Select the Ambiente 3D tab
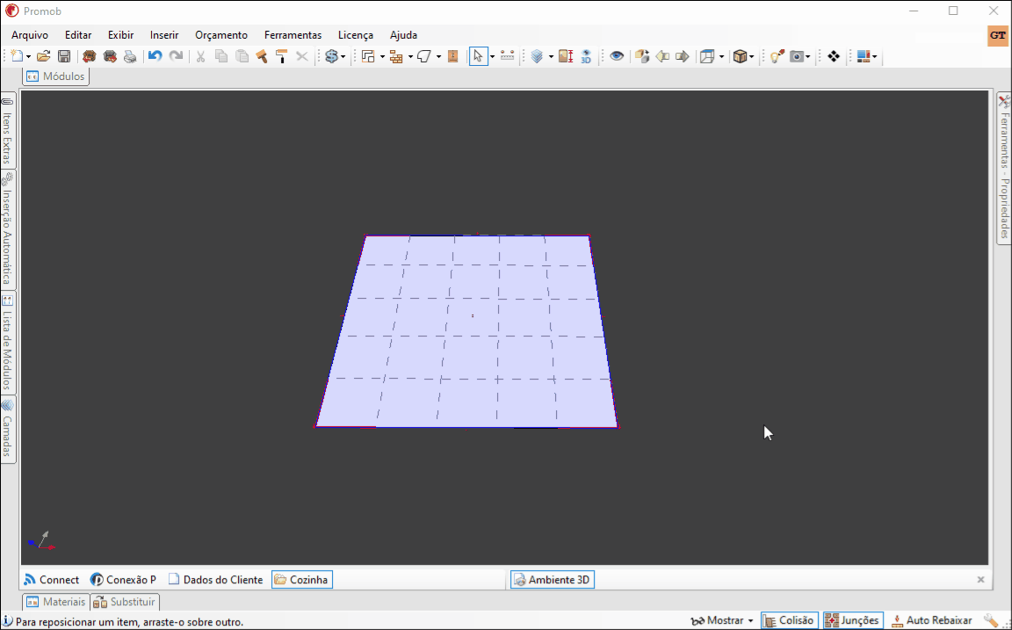This screenshot has height=630, width=1012. (x=553, y=580)
